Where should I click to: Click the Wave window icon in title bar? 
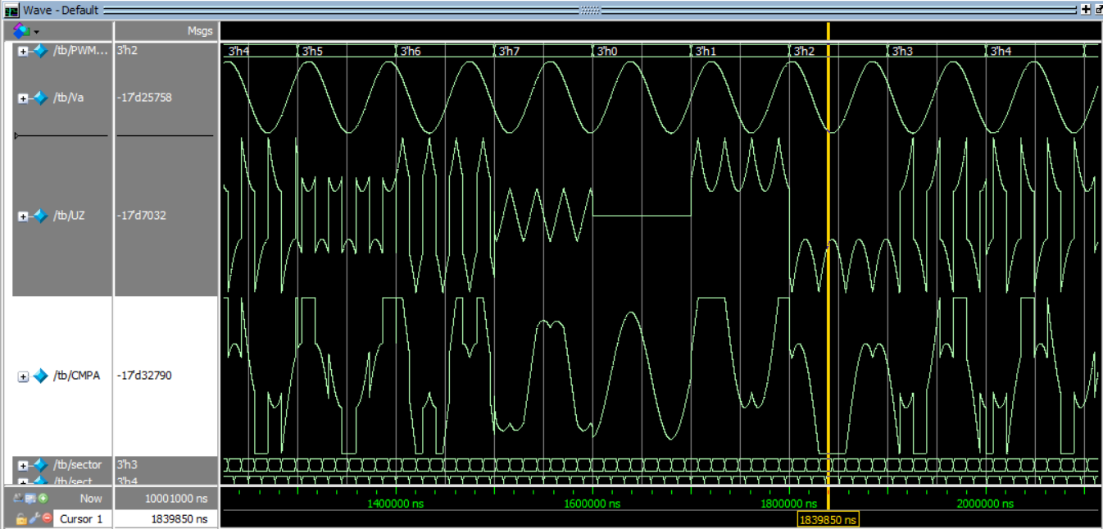point(11,10)
